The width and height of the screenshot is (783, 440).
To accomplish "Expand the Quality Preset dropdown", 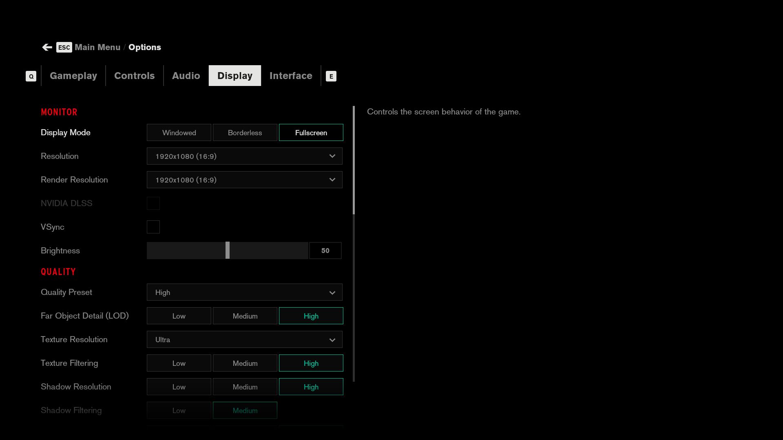I will point(244,293).
